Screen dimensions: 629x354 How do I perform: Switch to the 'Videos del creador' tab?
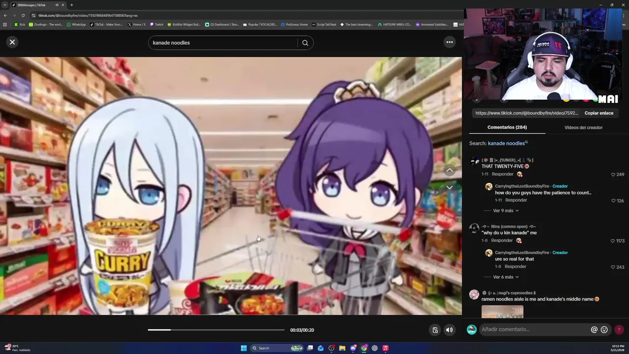point(583,127)
